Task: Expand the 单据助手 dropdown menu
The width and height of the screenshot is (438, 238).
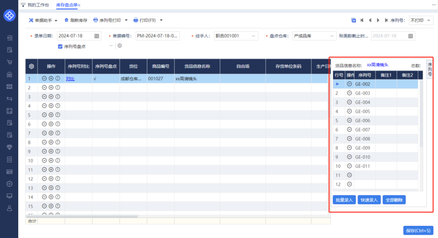Action: (x=56, y=20)
